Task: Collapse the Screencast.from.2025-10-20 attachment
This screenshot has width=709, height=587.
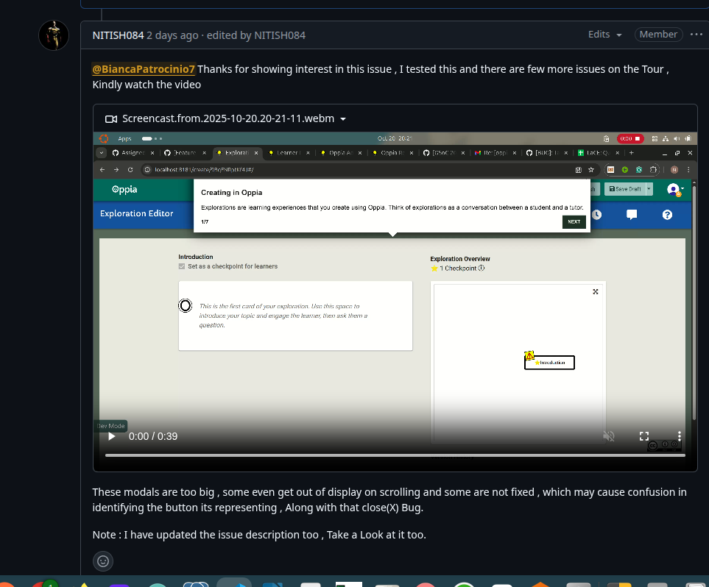Action: [343, 118]
